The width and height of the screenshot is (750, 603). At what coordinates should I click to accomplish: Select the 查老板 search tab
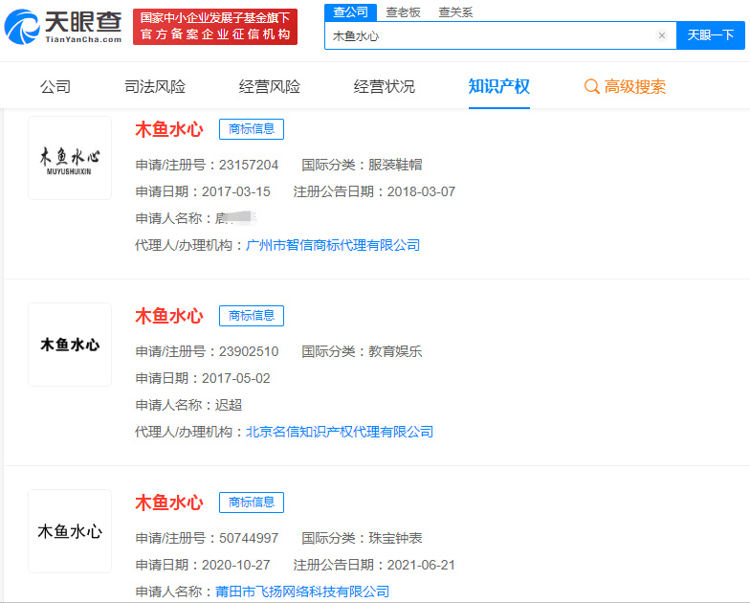404,12
